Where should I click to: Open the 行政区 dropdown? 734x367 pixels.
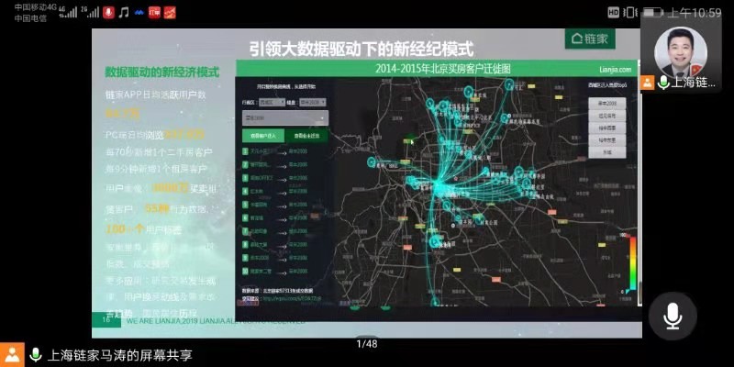[272, 102]
